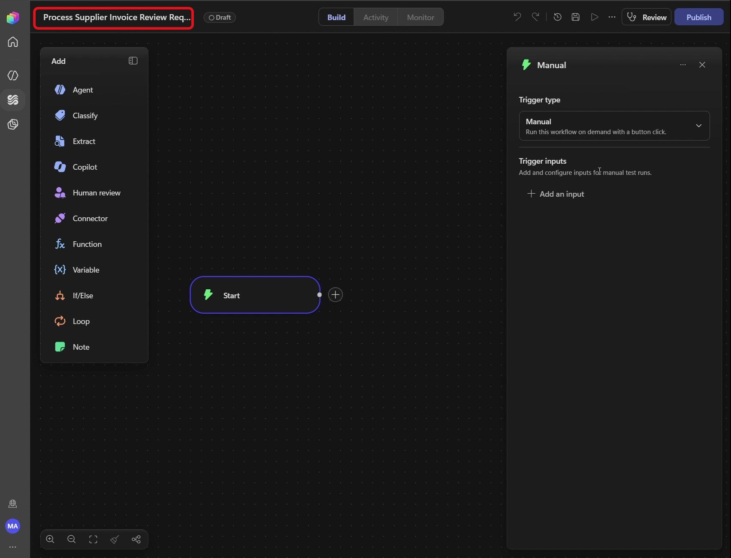Zoom in on the canvas

coord(50,540)
